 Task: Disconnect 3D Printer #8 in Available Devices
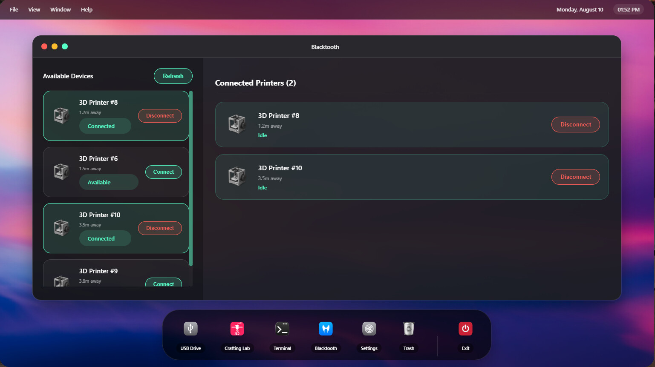160,116
